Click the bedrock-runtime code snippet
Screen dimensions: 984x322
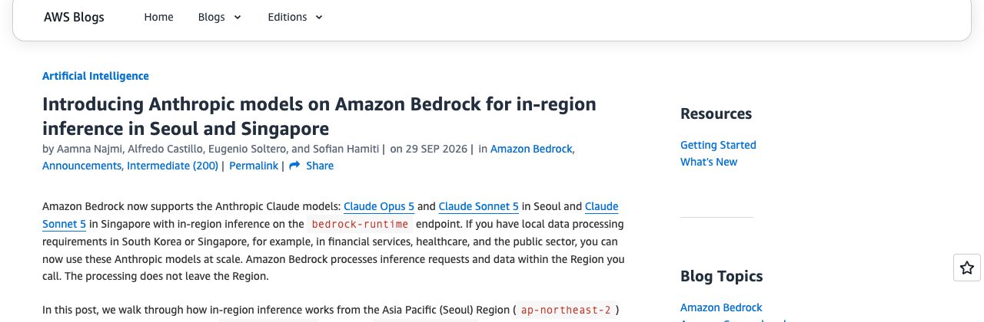361,225
